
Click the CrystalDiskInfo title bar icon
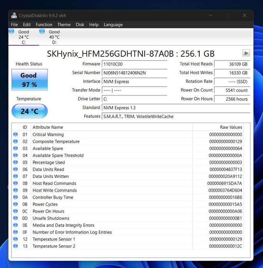pos(14,15)
